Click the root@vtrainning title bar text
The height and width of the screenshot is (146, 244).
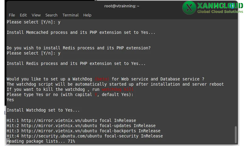pyautogui.click(x=122, y=6)
